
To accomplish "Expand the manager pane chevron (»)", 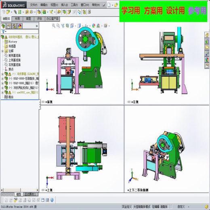I will [37, 26].
